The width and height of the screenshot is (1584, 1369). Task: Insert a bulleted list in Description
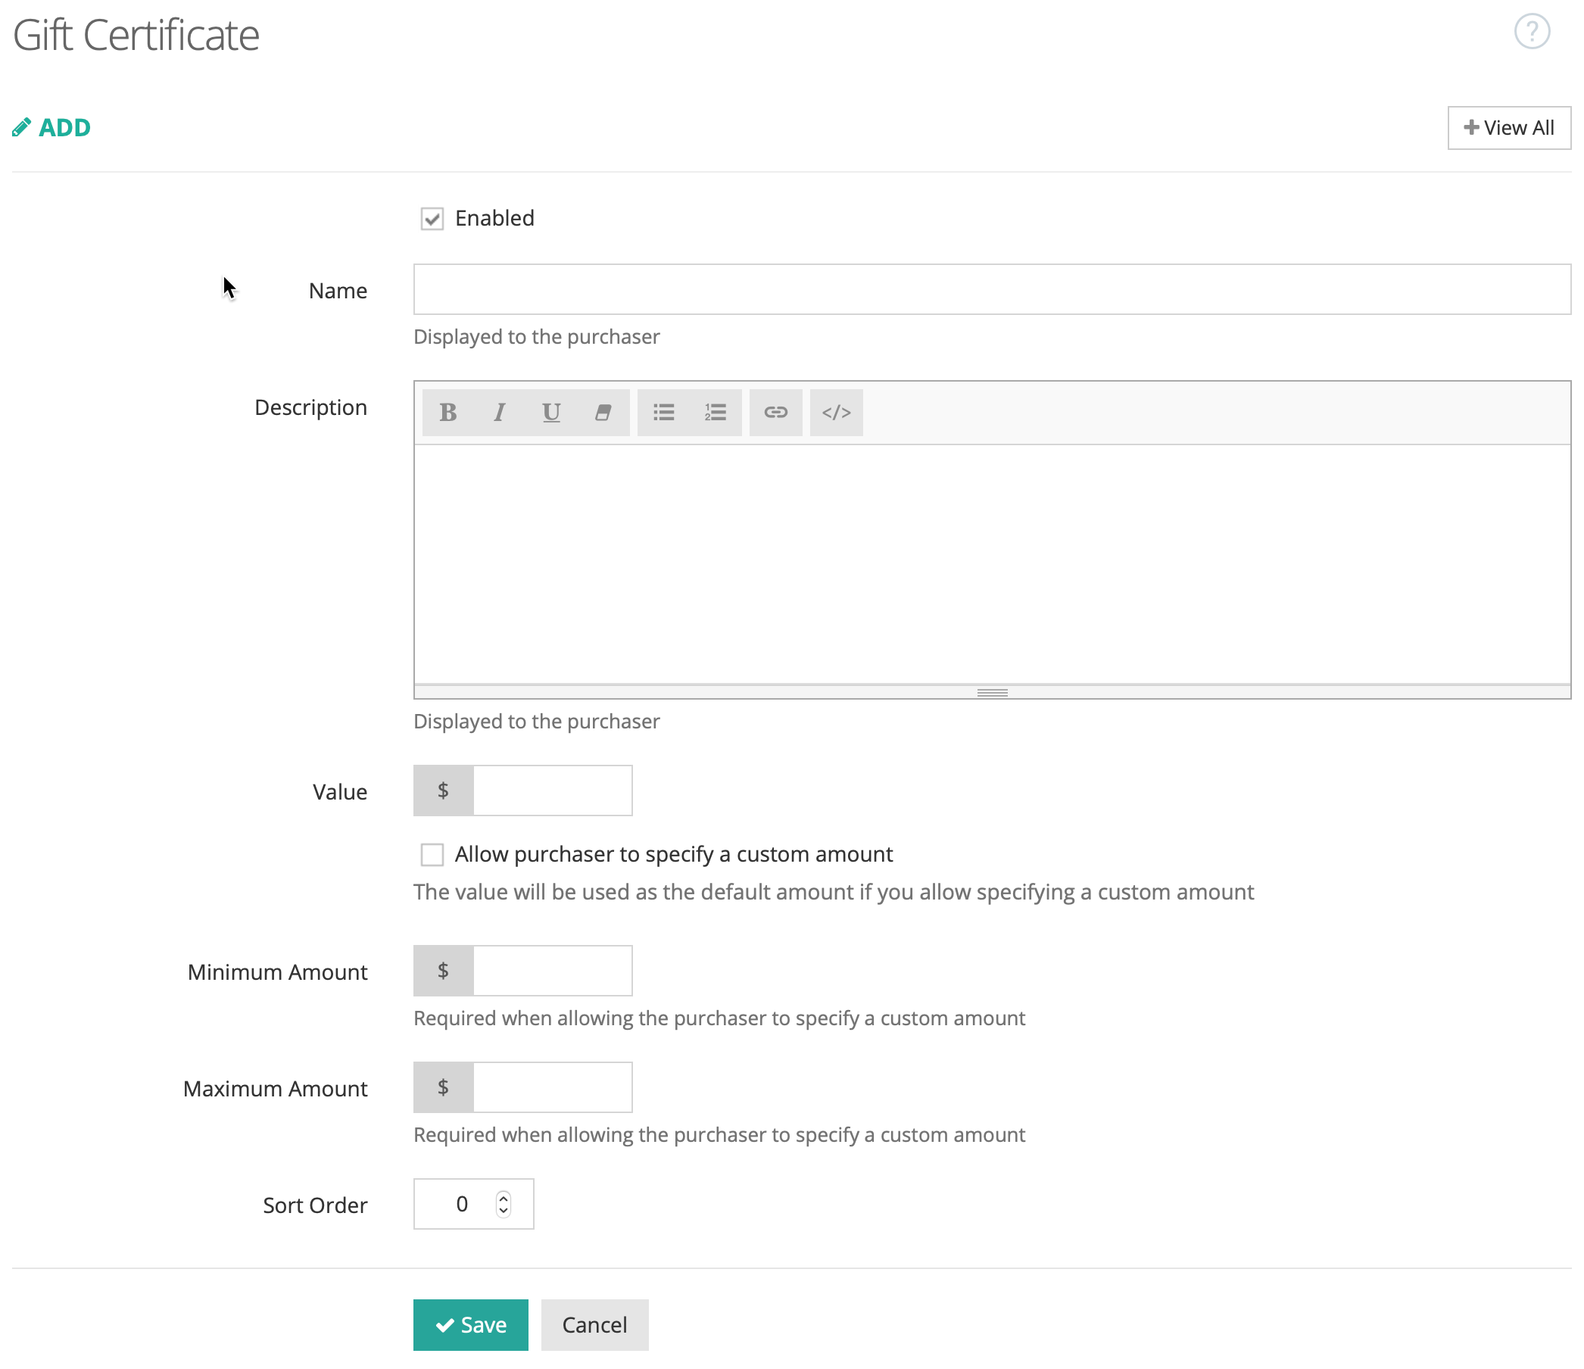tap(663, 413)
